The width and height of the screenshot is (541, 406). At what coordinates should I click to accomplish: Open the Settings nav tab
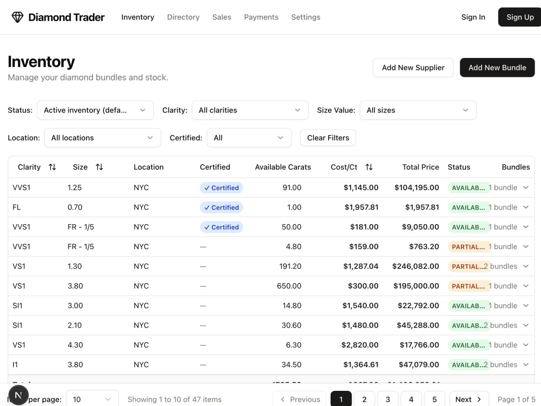306,17
